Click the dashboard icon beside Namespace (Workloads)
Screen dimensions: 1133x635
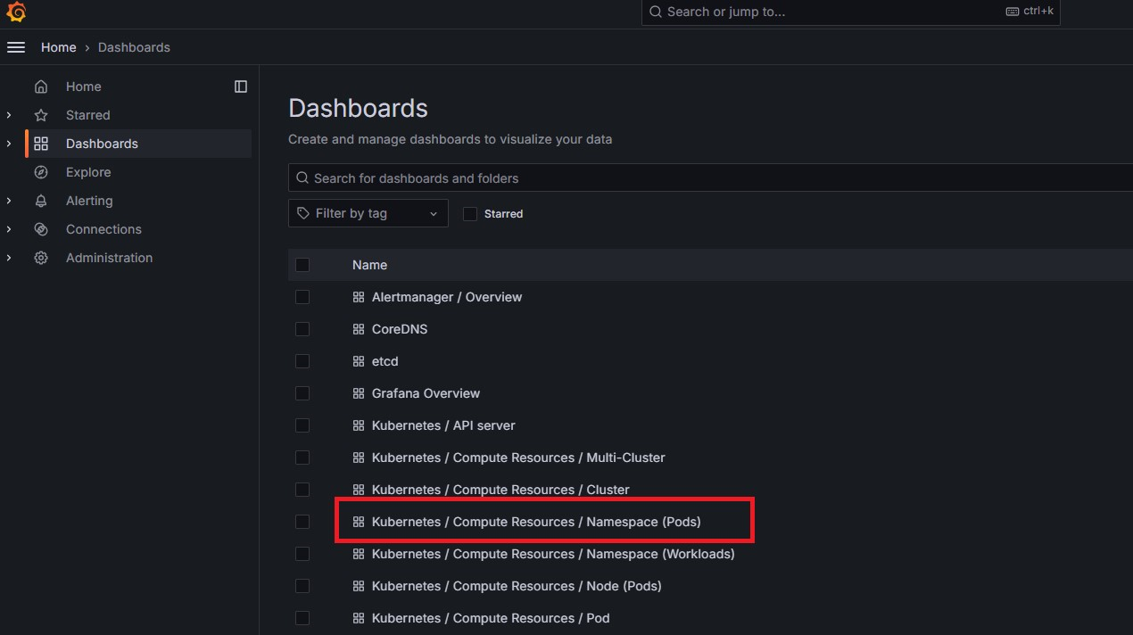point(359,554)
